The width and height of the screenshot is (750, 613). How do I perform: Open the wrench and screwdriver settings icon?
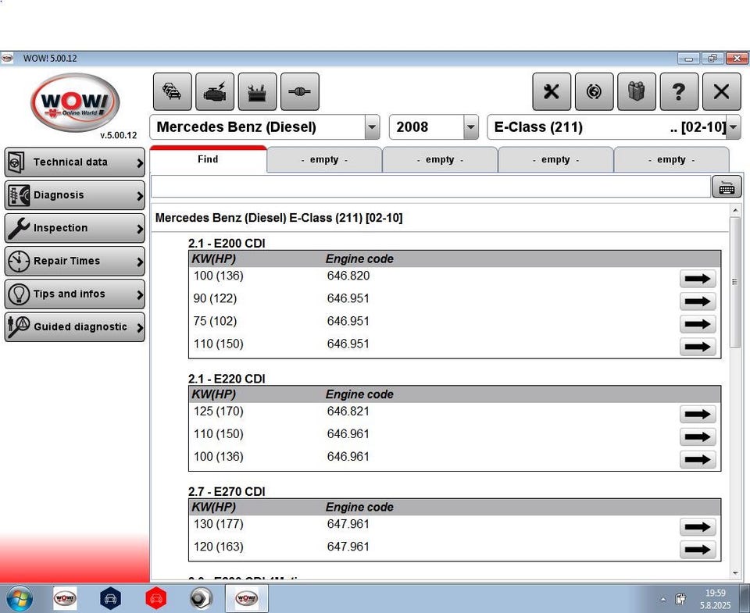(x=552, y=91)
